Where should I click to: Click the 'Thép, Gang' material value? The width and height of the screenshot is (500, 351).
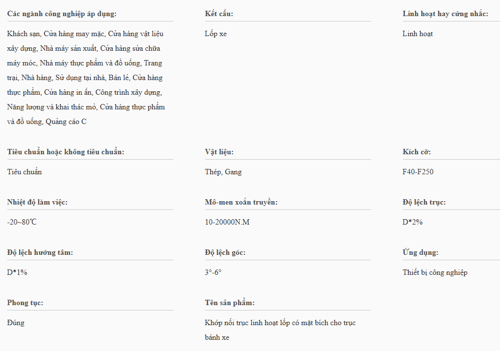[x=223, y=172]
